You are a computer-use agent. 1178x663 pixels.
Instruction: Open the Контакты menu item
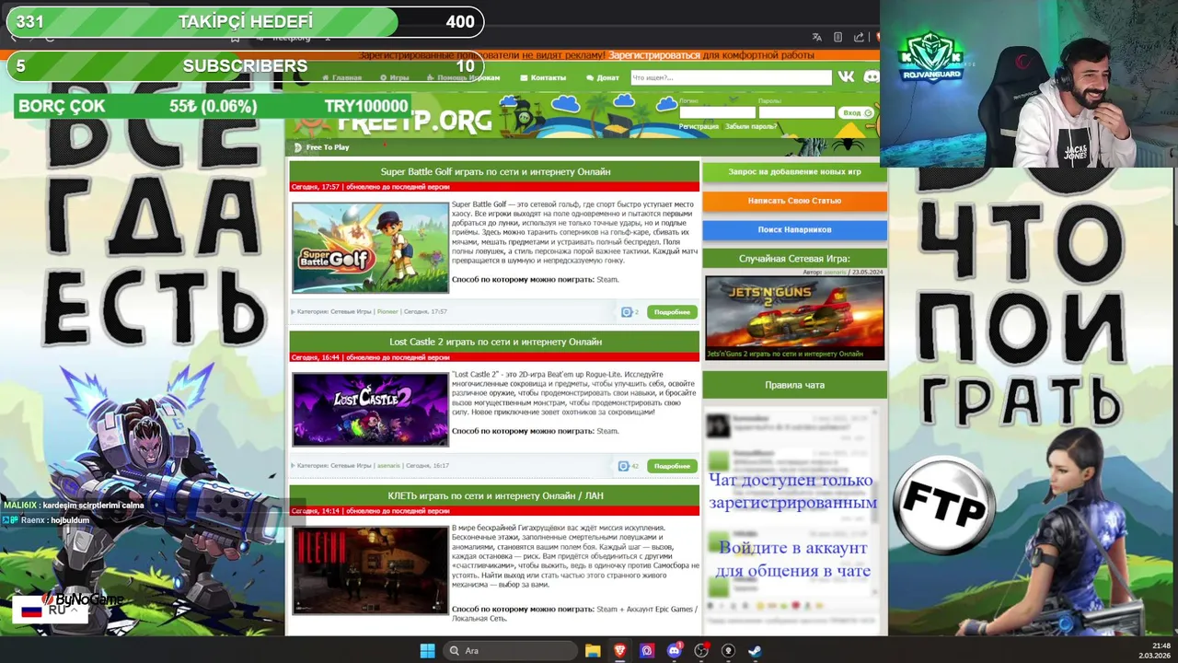pos(543,77)
